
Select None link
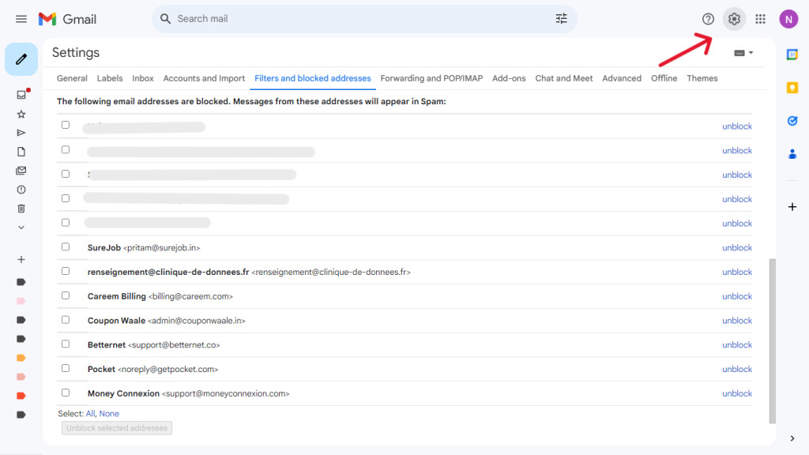109,414
